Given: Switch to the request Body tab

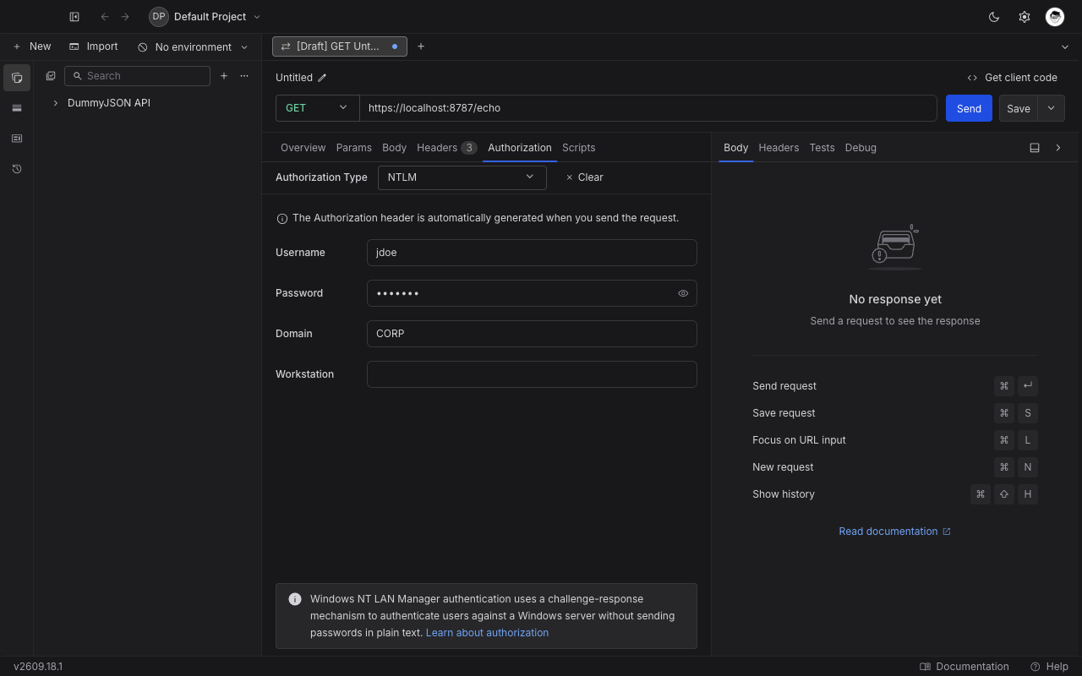Looking at the screenshot, I should 395,148.
